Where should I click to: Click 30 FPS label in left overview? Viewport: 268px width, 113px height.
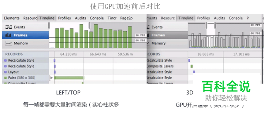[x=140, y=35]
